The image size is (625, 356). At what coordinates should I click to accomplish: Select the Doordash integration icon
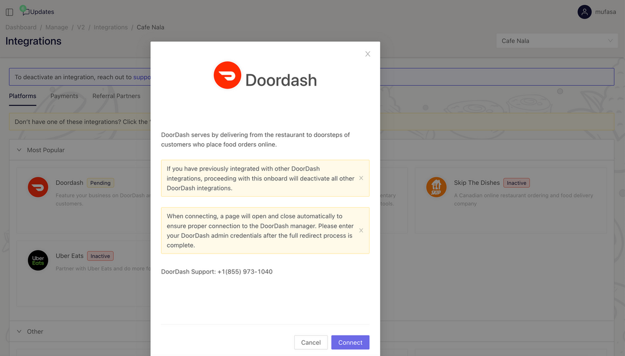click(x=38, y=187)
